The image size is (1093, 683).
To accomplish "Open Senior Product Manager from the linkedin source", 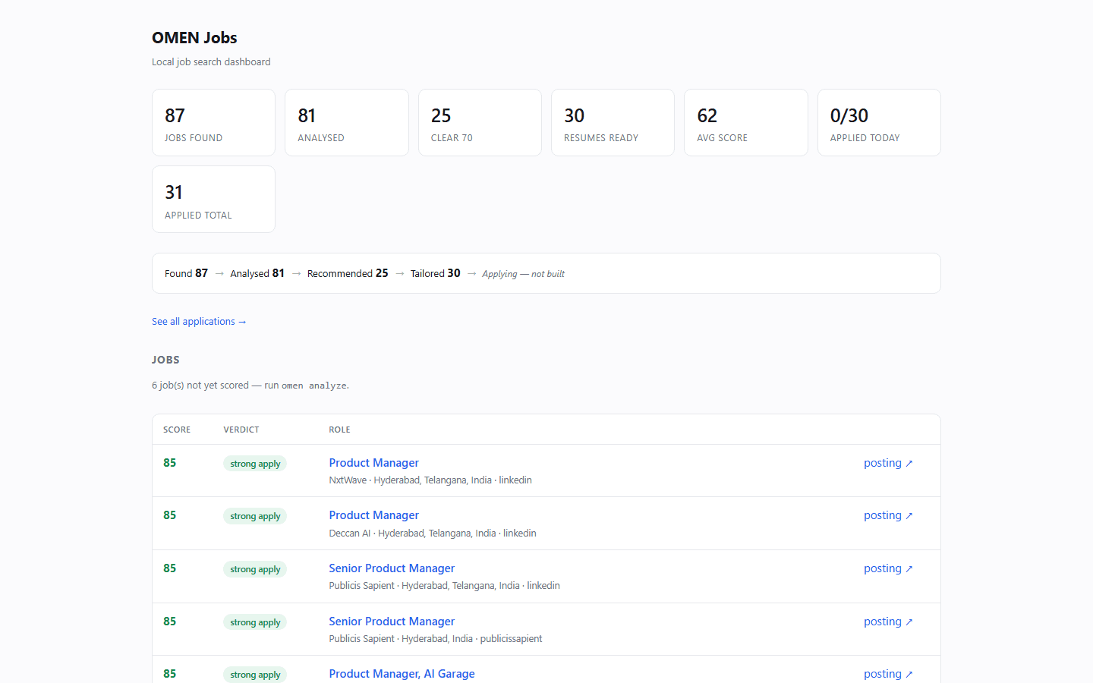I will [x=392, y=568].
